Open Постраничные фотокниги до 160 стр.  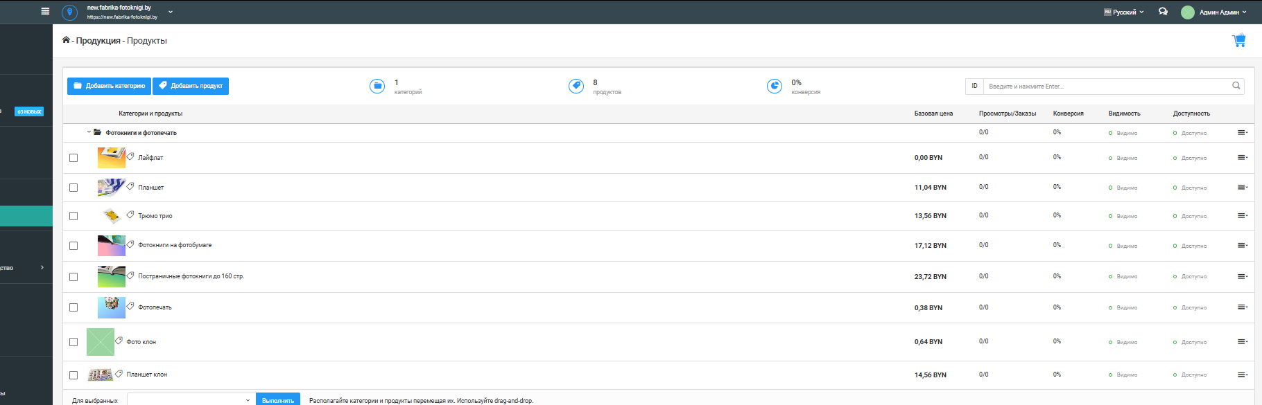[191, 276]
